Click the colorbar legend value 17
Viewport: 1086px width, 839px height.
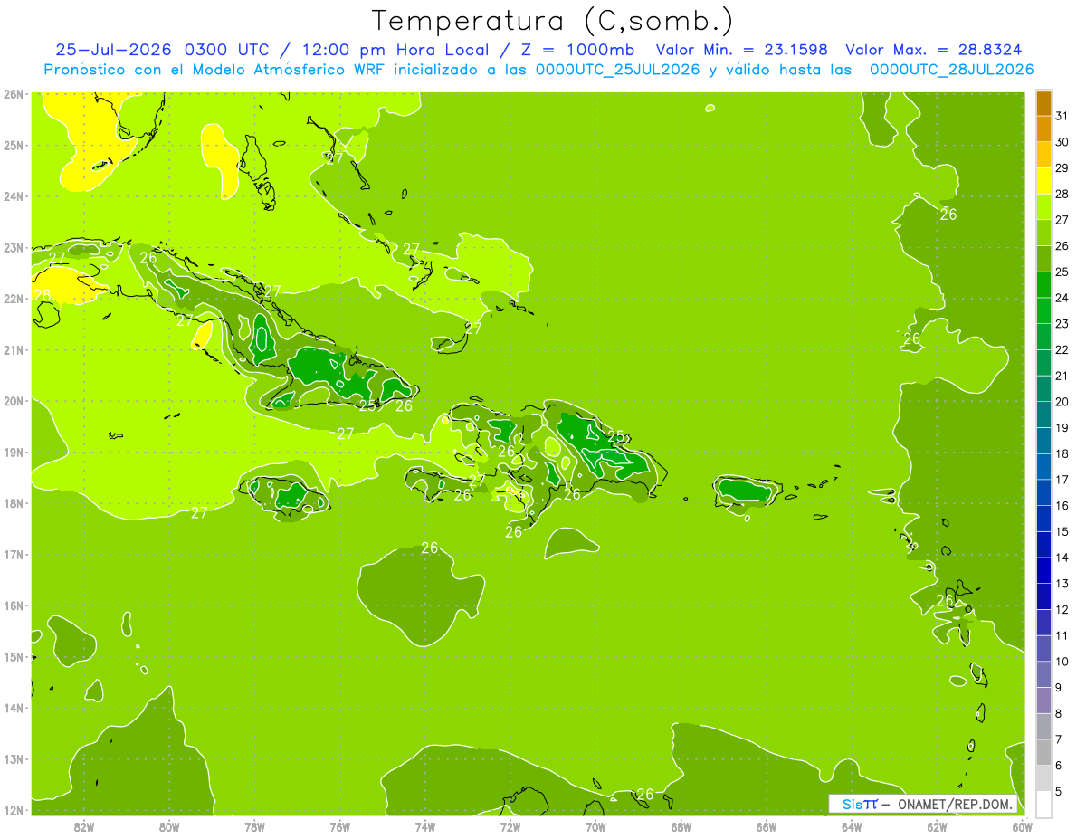[x=1062, y=479]
